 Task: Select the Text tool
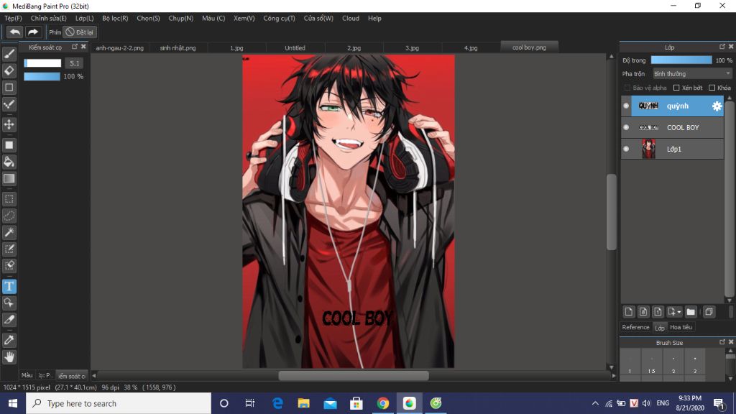coord(9,286)
